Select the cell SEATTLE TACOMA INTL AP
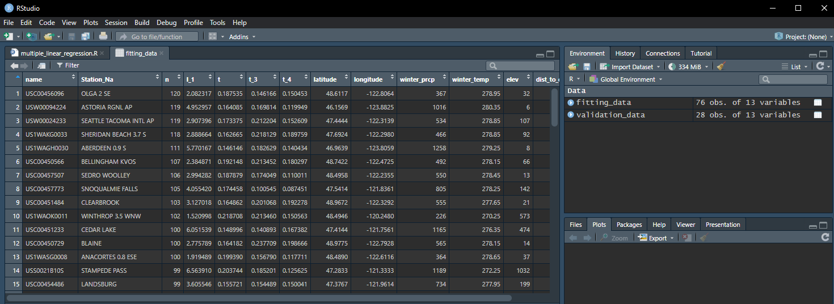The height and width of the screenshot is (304, 834). pyautogui.click(x=120, y=121)
